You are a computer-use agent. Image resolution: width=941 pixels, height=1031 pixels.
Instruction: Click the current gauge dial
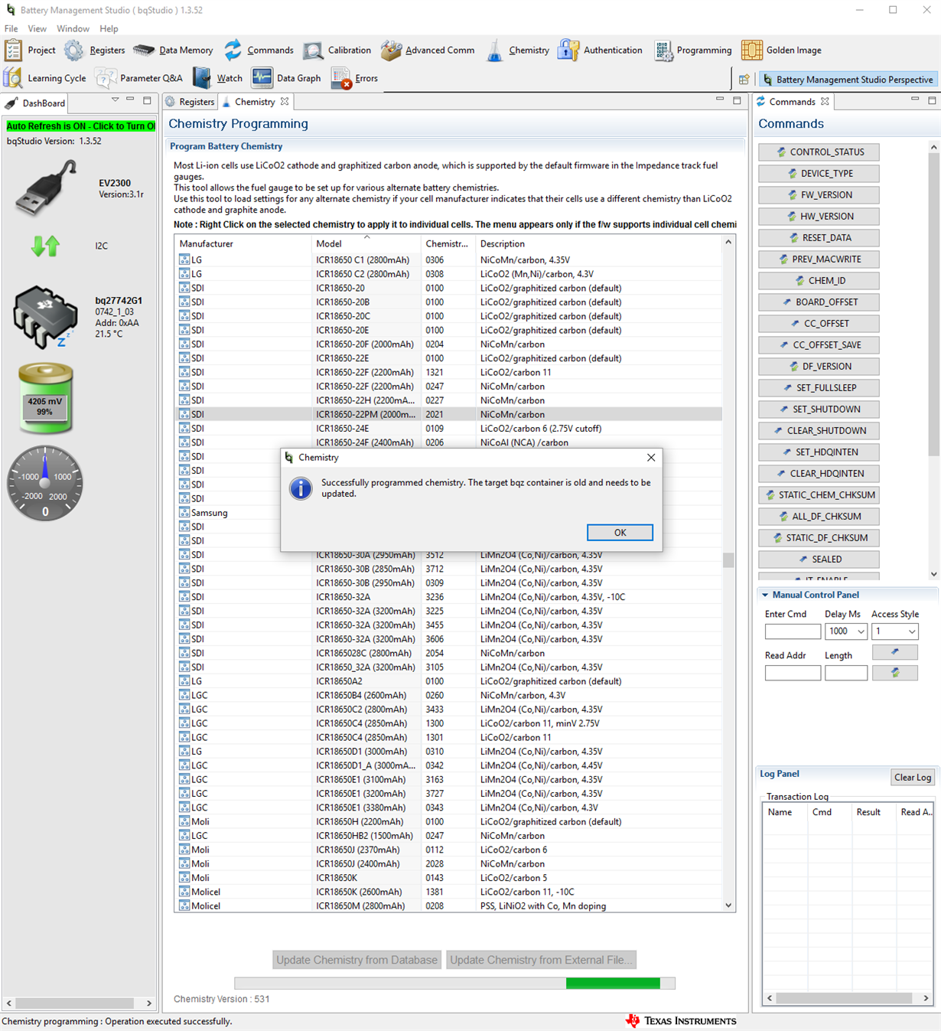pos(45,484)
